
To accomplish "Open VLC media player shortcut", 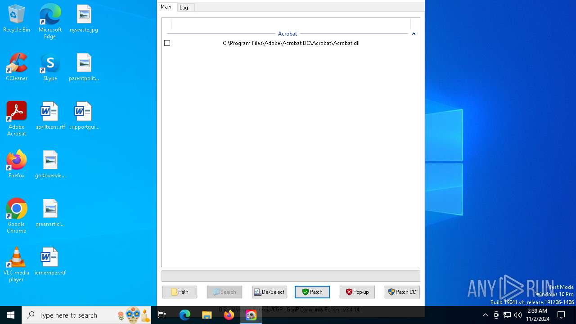I will tap(17, 265).
